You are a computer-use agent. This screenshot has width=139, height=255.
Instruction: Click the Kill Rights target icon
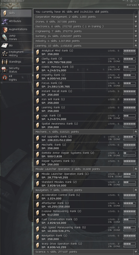[5, 78]
